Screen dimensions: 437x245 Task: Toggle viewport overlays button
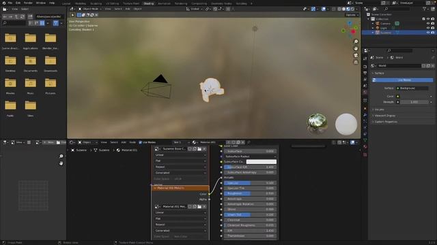point(323,9)
